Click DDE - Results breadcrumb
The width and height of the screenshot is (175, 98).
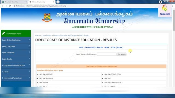84,35
